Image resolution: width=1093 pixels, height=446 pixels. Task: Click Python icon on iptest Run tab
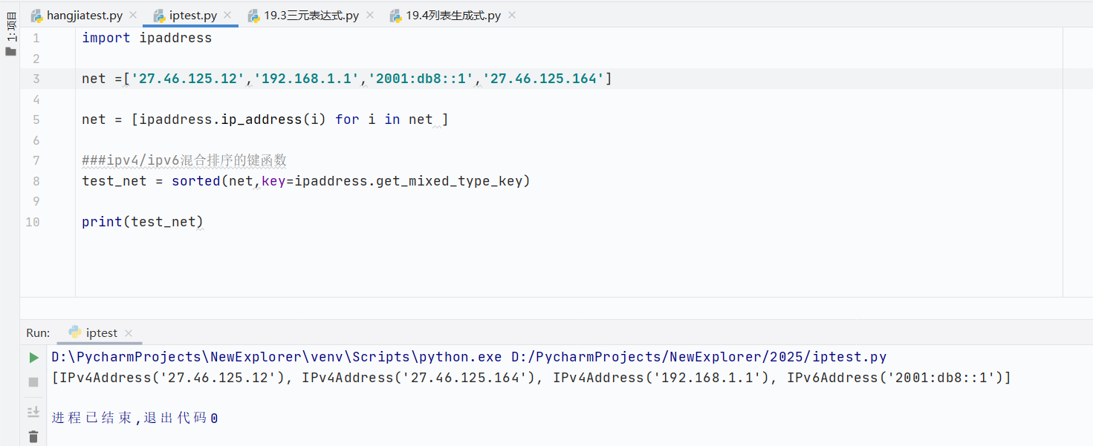pyautogui.click(x=75, y=332)
